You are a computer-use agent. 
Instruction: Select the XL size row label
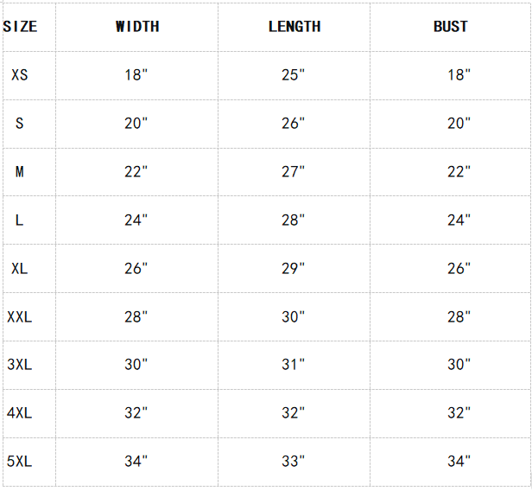coord(20,269)
